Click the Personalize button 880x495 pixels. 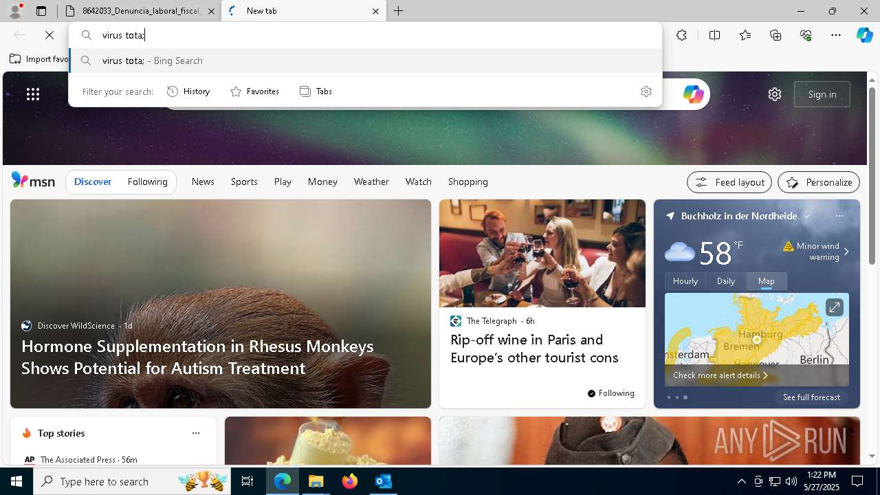(819, 182)
